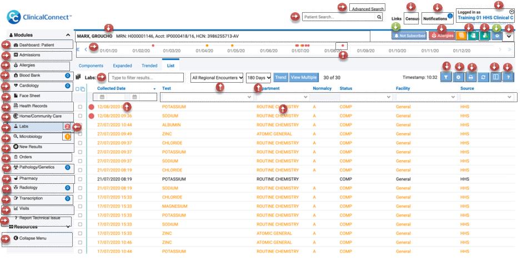
Task: Click the filter funnel icon in labs toolbar
Action: (x=446, y=77)
